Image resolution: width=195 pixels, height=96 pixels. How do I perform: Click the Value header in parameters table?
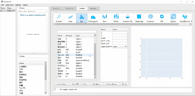120,29
